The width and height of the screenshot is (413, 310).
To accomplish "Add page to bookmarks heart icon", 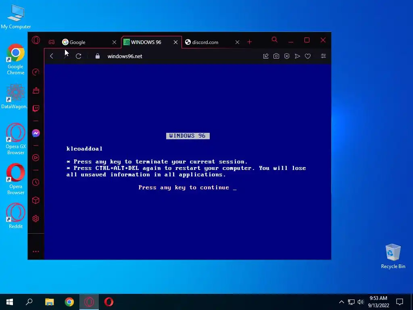I will point(308,56).
